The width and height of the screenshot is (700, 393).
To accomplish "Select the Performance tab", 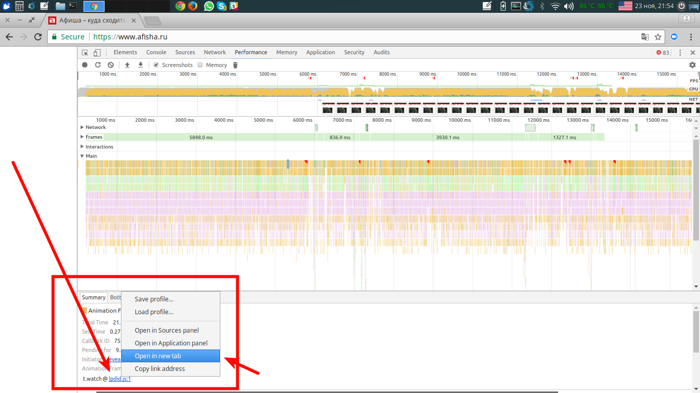I will (x=251, y=52).
